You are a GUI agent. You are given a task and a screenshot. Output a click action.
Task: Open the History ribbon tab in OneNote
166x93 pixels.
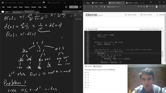[27, 7]
